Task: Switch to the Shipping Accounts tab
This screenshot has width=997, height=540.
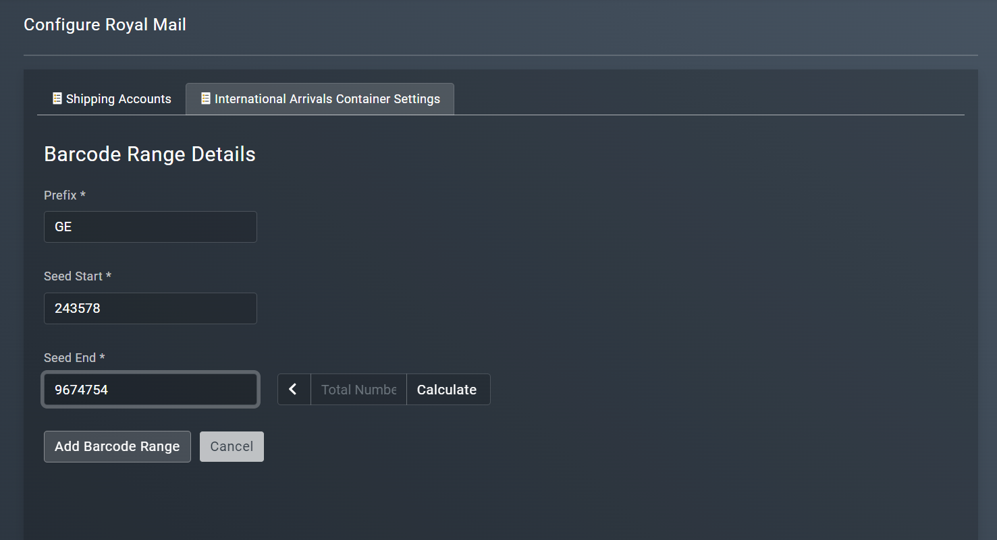Action: pyautogui.click(x=111, y=99)
